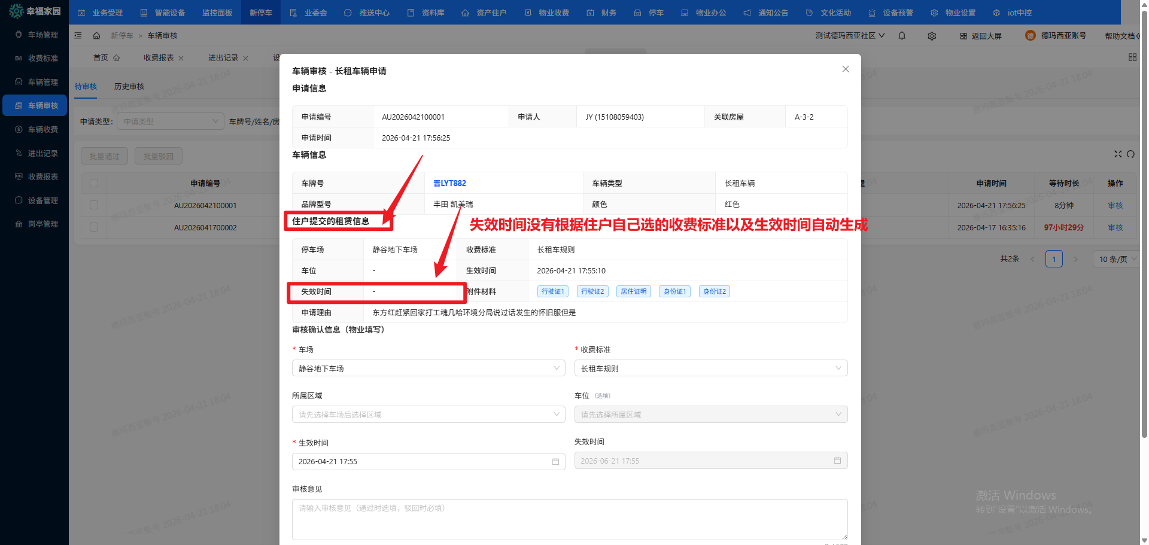The image size is (1149, 545).
Task: Toggle the select-all checkbox in table header
Action: (94, 183)
